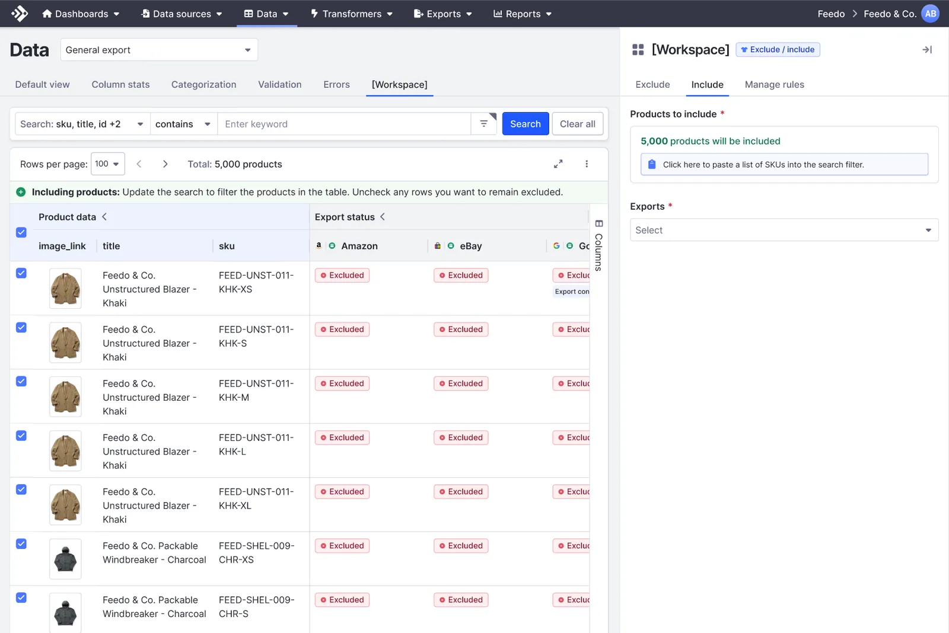Image resolution: width=949 pixels, height=633 pixels.
Task: Click the eBay channel logo icon
Action: point(438,245)
